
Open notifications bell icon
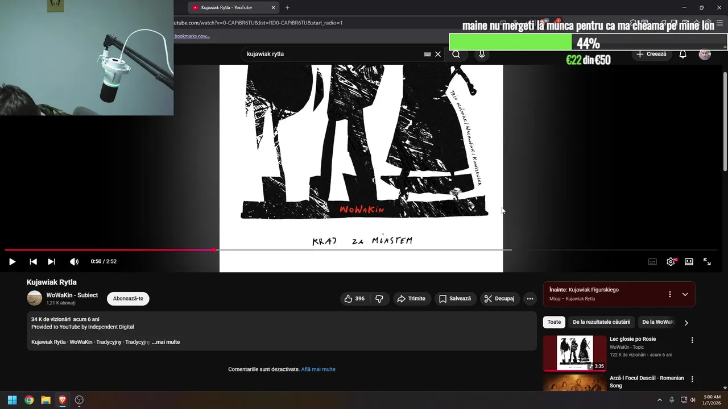tap(682, 54)
